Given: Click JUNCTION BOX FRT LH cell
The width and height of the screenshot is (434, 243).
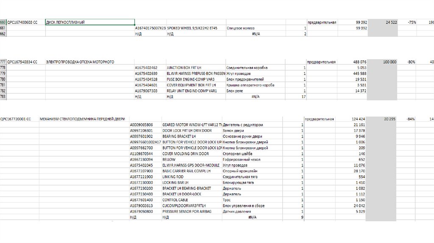Looking at the screenshot, I should (196, 68).
